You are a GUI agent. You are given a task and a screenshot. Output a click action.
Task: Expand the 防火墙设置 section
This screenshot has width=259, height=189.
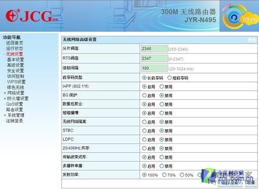18,98
